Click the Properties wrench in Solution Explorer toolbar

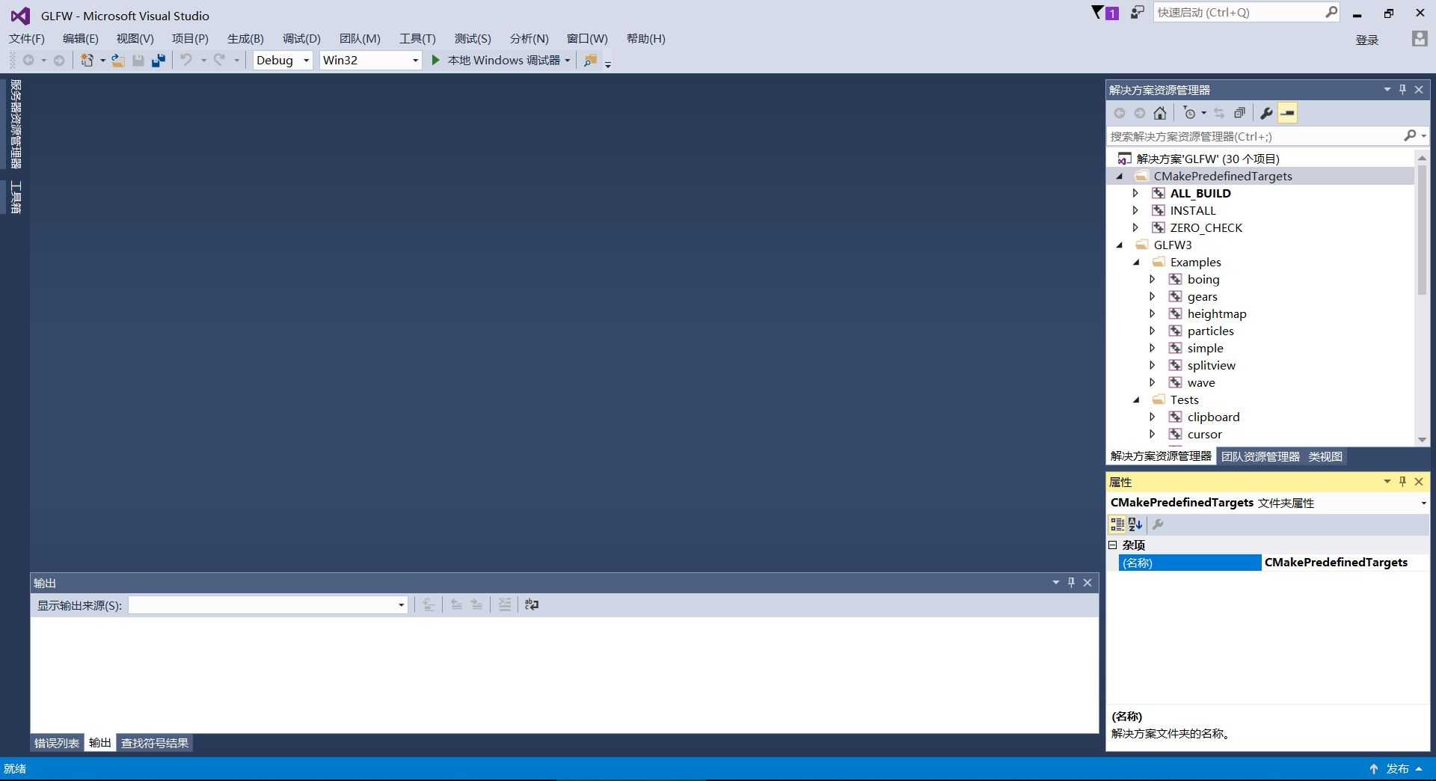coord(1266,113)
